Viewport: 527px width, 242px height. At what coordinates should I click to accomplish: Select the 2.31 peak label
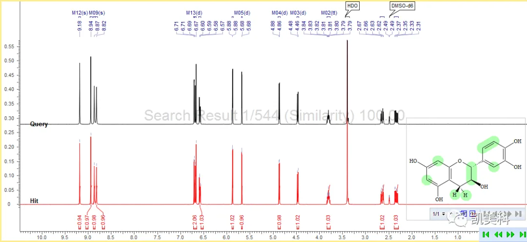pos(419,26)
